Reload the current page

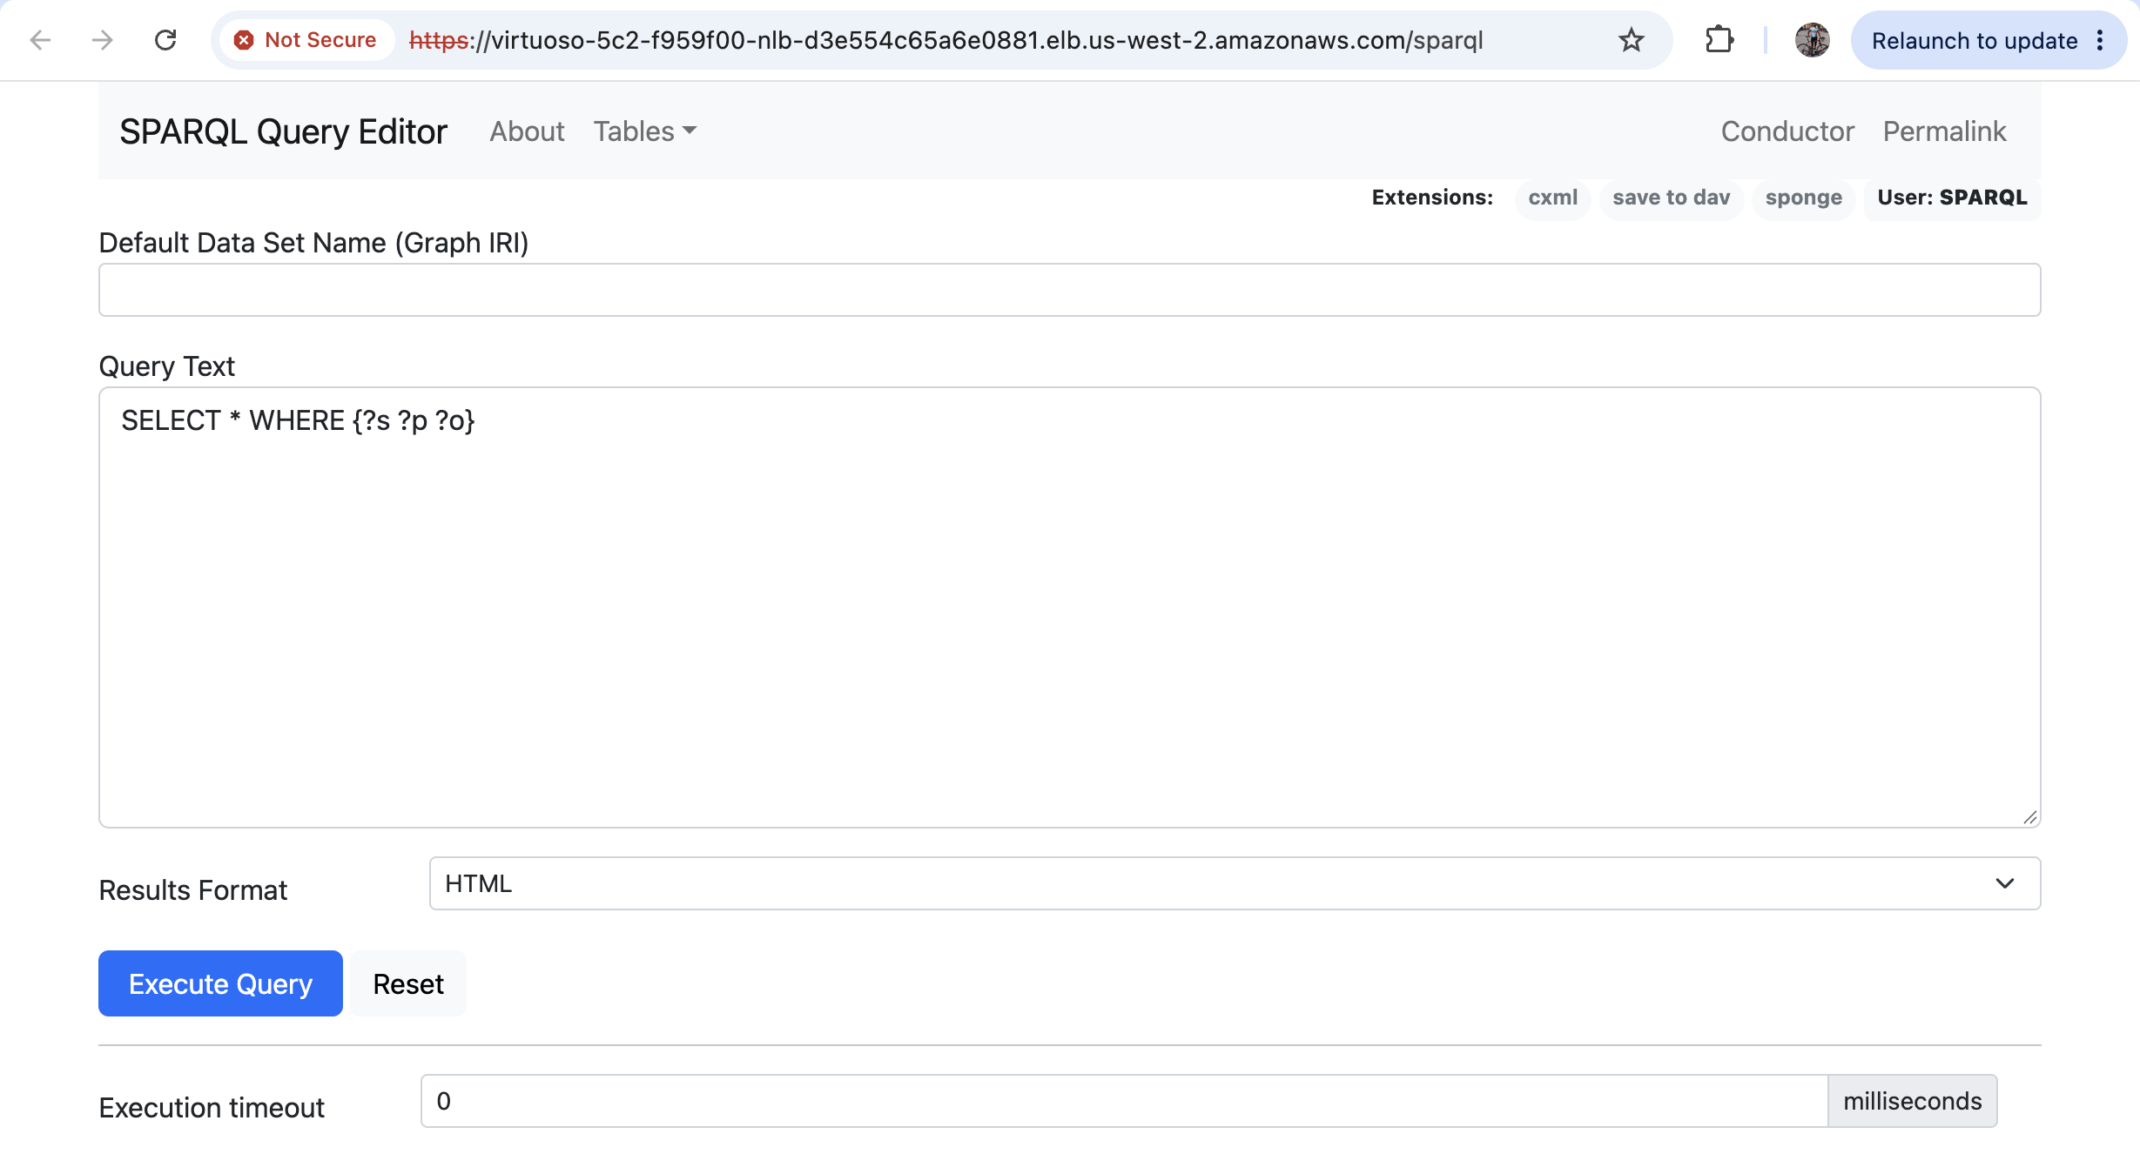165,40
